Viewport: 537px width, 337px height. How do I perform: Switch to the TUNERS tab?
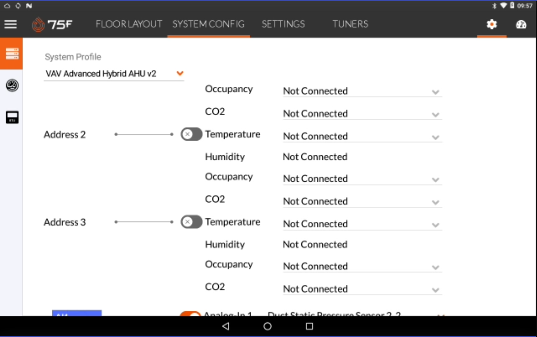point(350,24)
